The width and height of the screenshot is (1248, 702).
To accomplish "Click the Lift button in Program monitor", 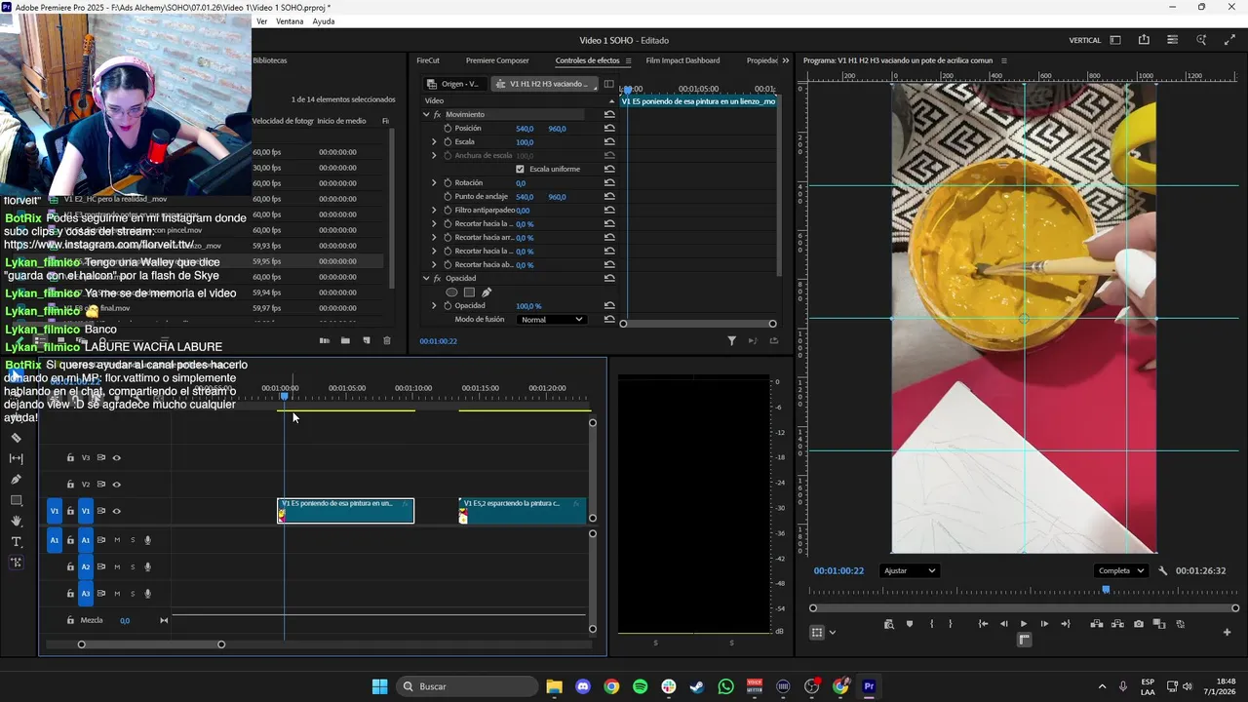I will (1097, 624).
